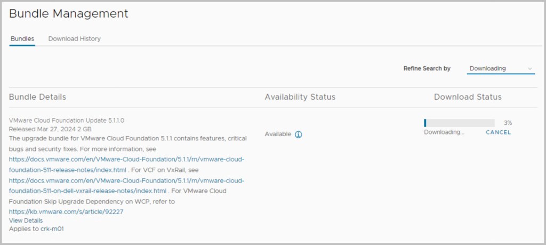Click the Downloading... status text
Image resolution: width=546 pixels, height=245 pixels.
tap(444, 132)
